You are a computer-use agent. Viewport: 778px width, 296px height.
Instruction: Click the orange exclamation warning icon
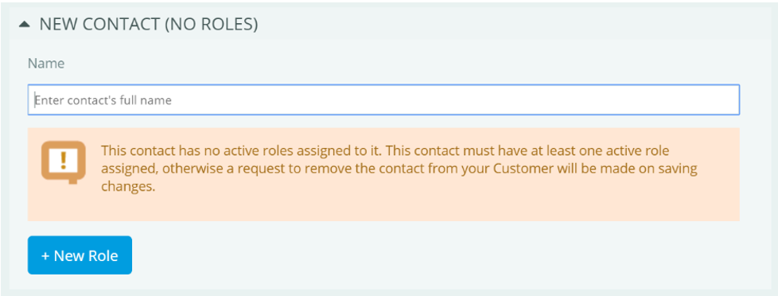63,162
